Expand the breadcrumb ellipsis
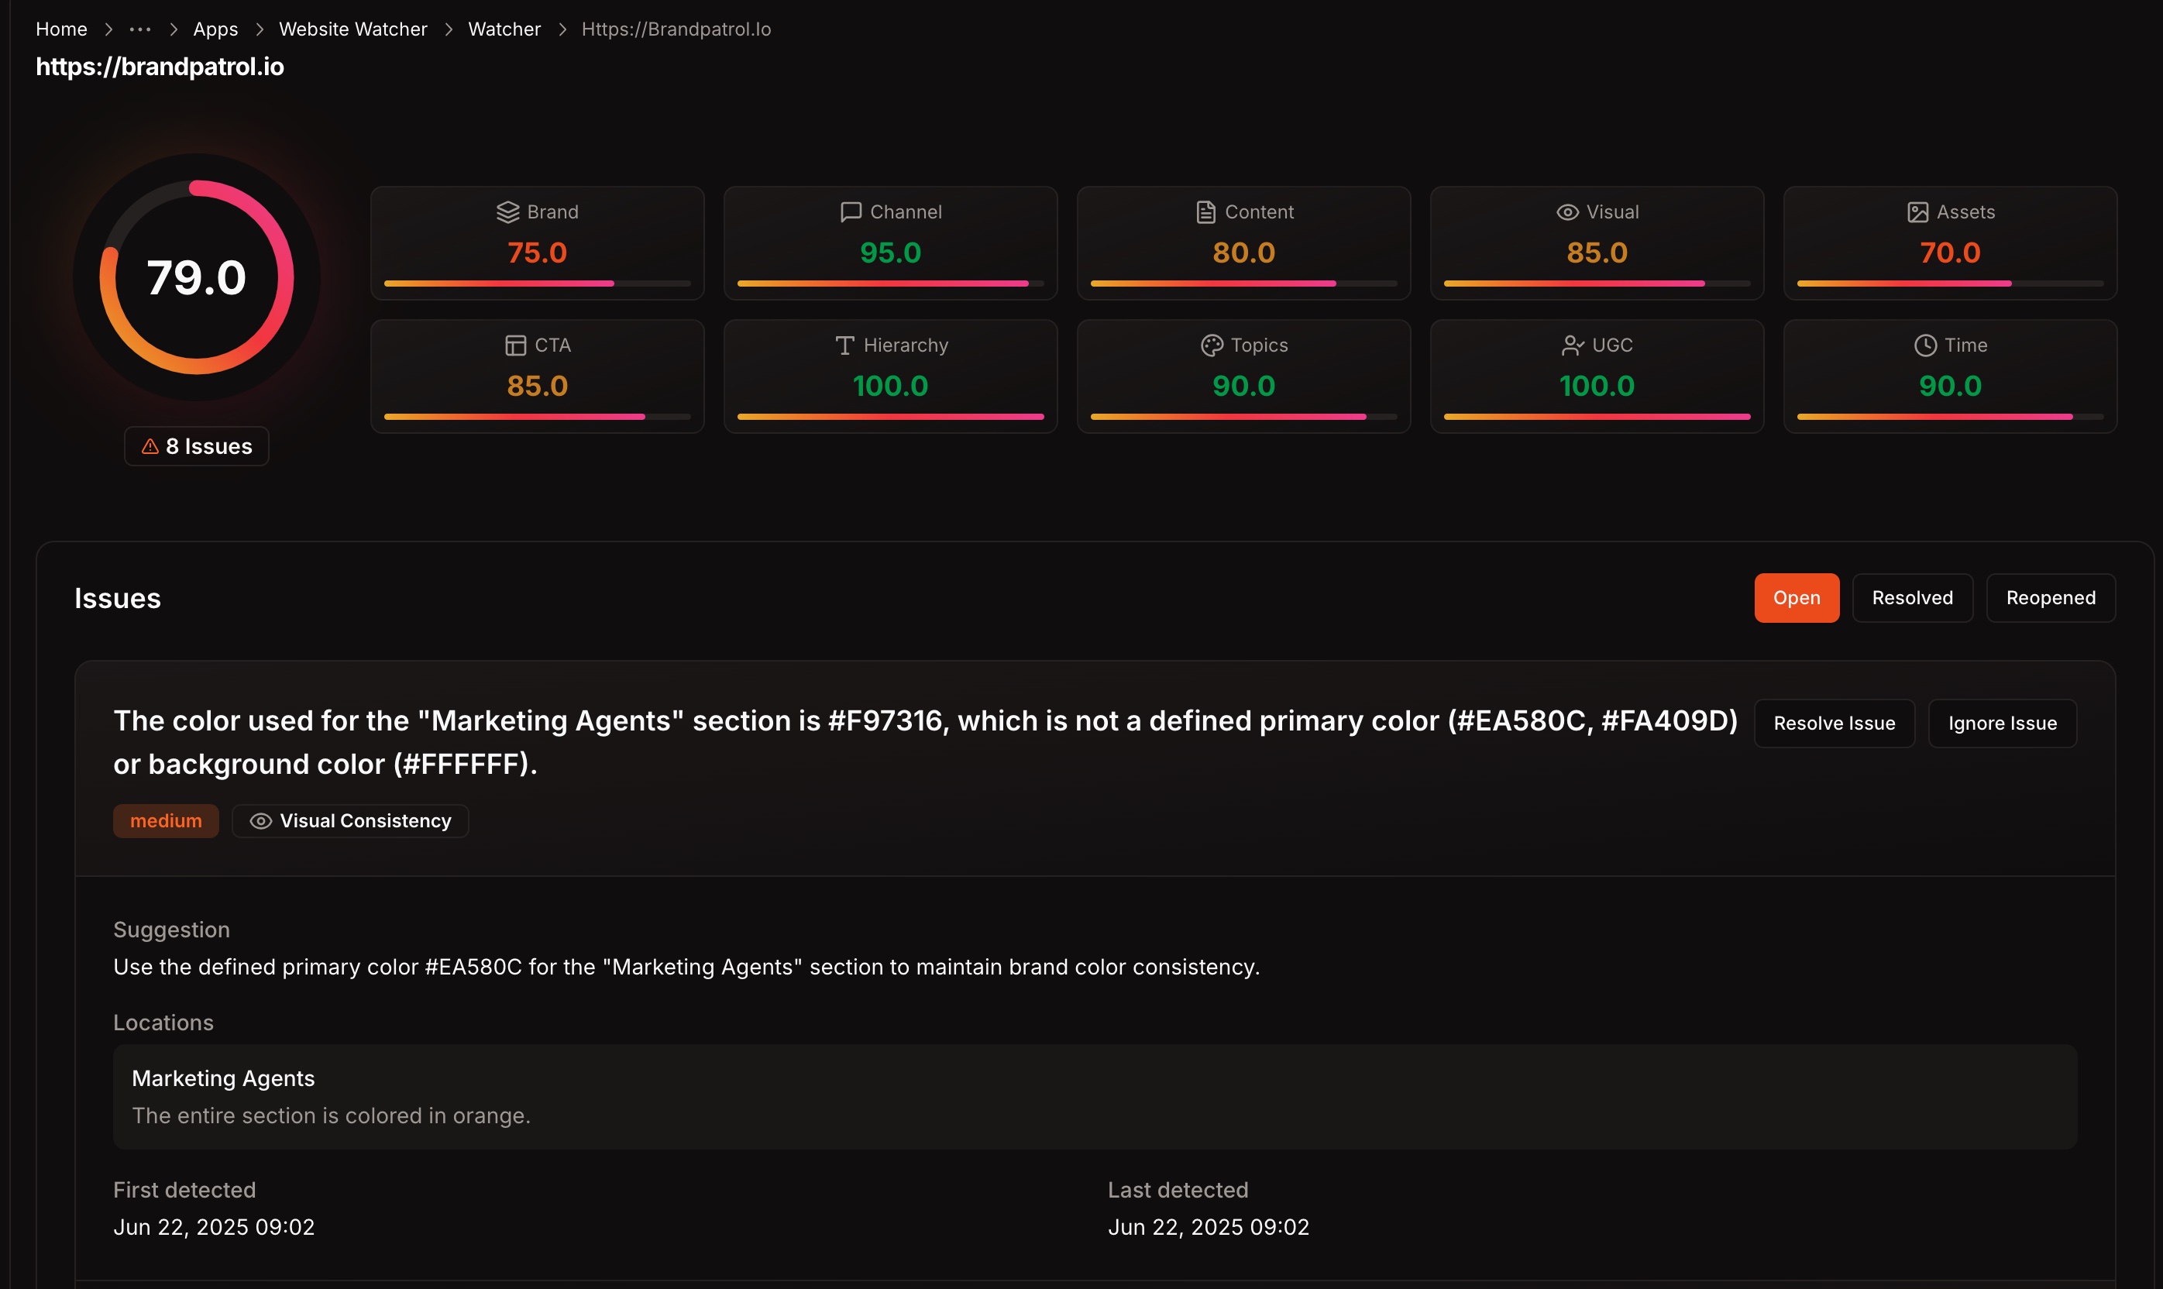Screen dimensions: 2163x1289 click(x=140, y=29)
